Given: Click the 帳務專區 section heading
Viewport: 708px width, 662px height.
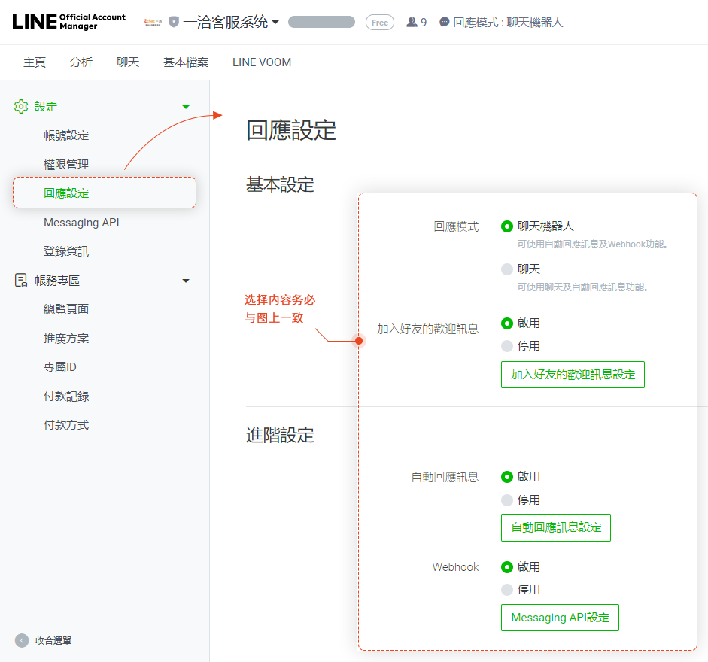Looking at the screenshot, I should pos(57,281).
